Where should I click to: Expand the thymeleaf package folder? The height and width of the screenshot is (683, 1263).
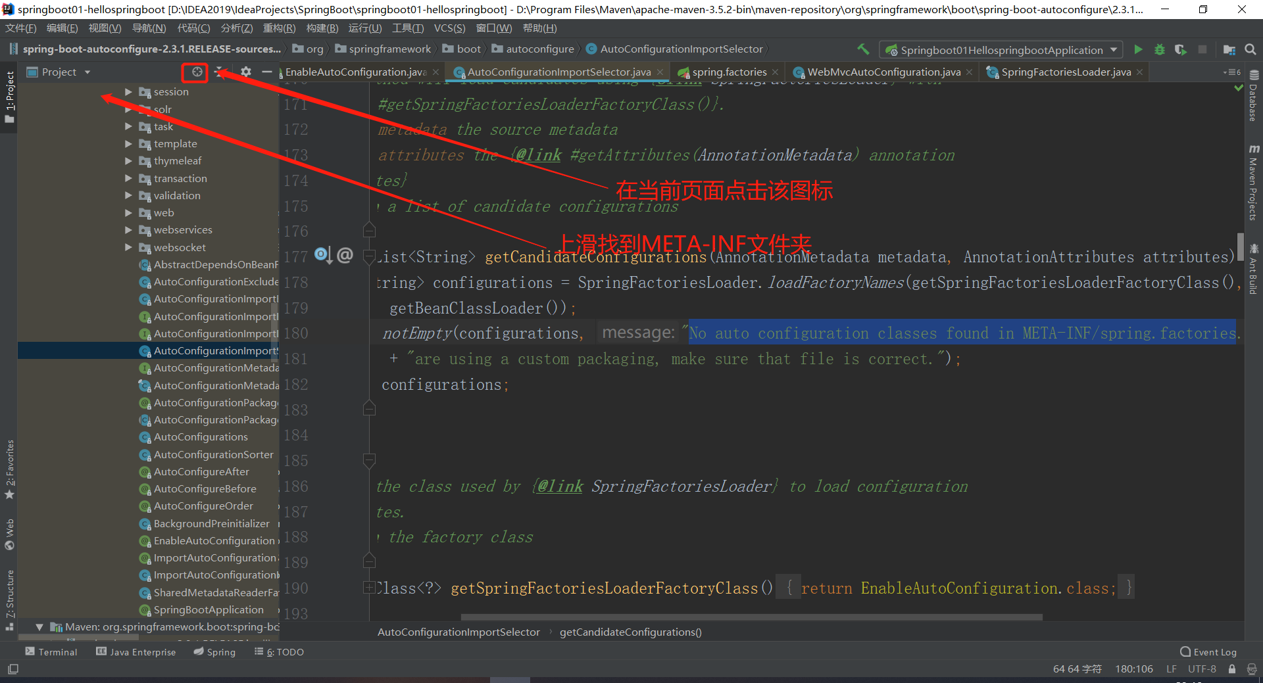point(129,161)
